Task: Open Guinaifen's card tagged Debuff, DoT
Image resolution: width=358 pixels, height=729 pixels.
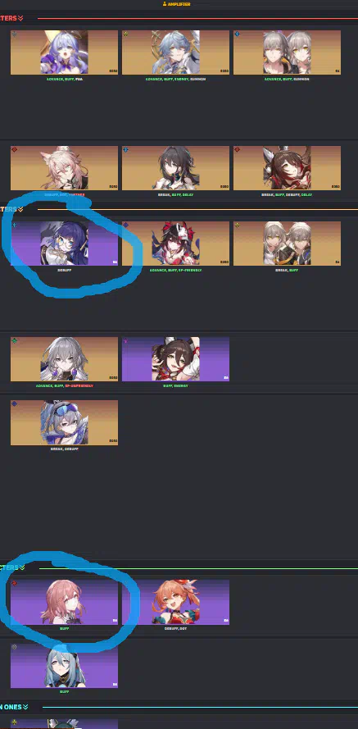Action: click(x=175, y=602)
